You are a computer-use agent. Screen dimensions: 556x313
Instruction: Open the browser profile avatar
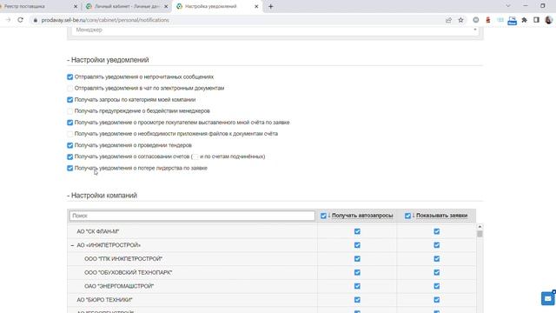548,20
